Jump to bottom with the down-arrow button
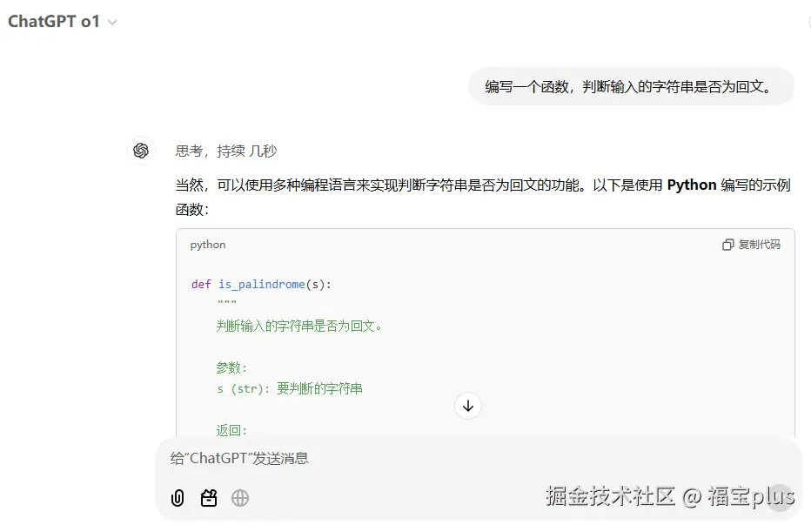Screen dimensions: 811x525 pos(467,406)
